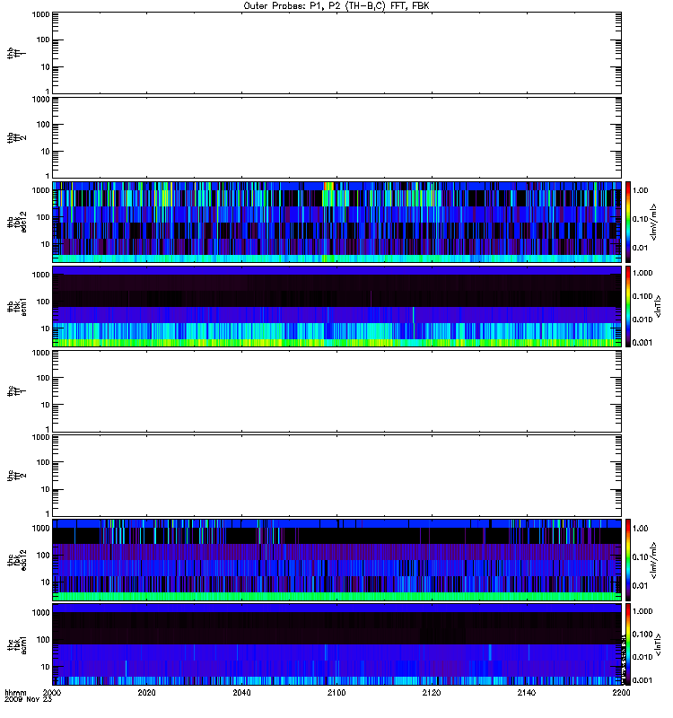The width and height of the screenshot is (673, 718).
Task: Click the '2009 Nov 23' date label
Action: (29, 699)
